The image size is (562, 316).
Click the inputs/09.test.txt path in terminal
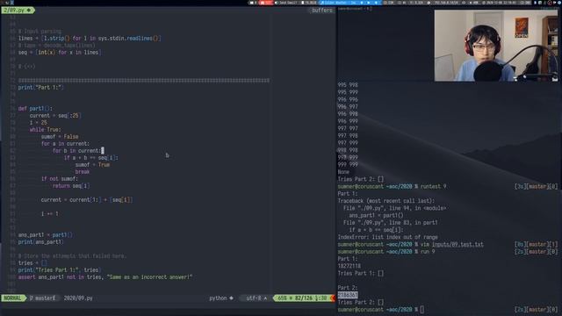pyautogui.click(x=458, y=244)
